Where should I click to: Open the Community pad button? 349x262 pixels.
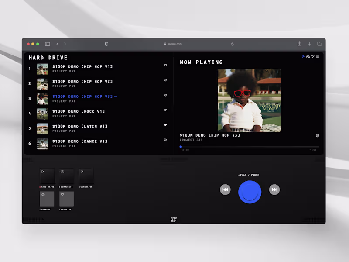click(x=67, y=176)
